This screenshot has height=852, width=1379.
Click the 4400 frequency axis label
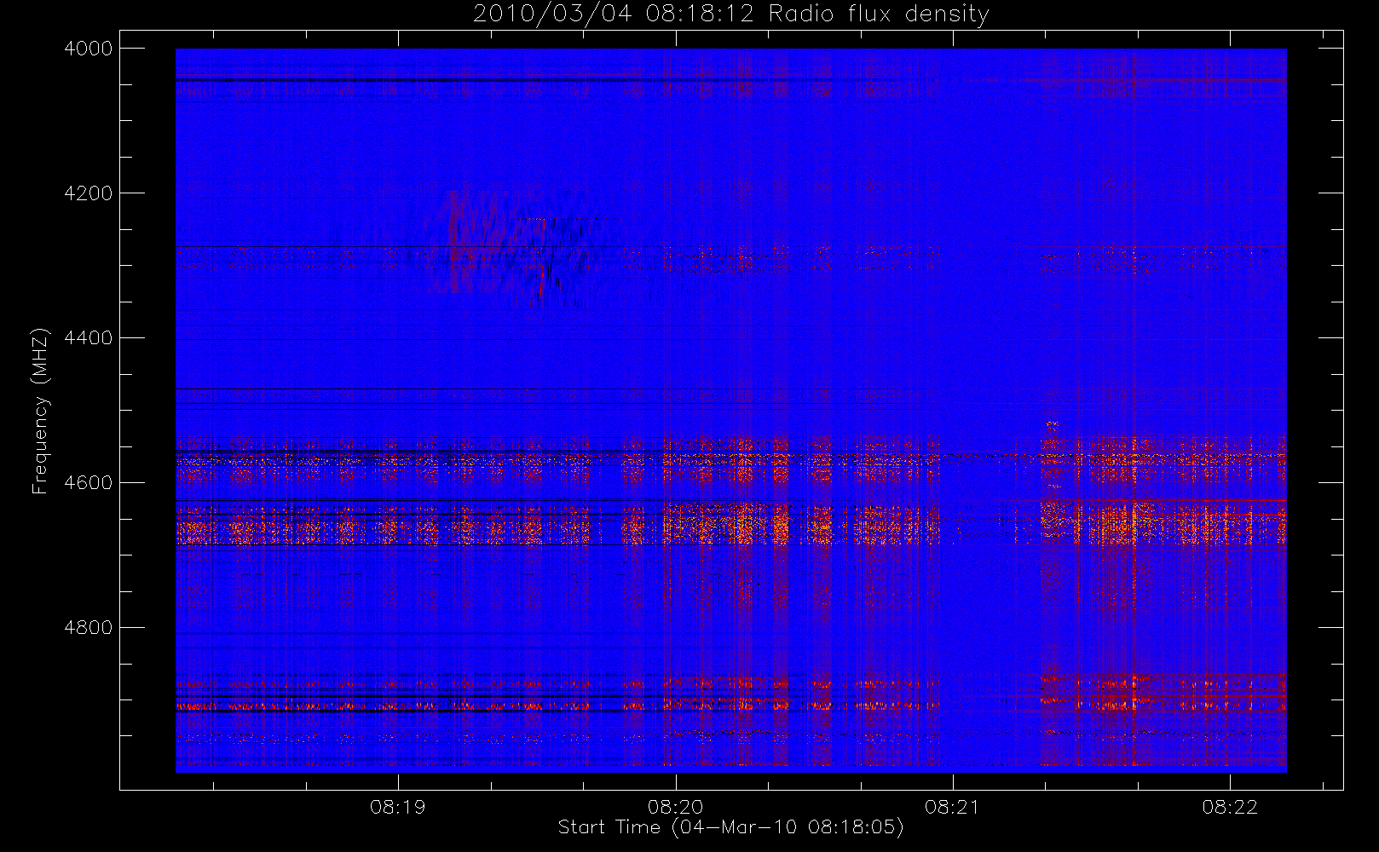coord(89,338)
